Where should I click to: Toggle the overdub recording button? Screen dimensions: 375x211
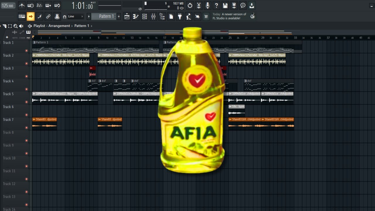(48, 5)
